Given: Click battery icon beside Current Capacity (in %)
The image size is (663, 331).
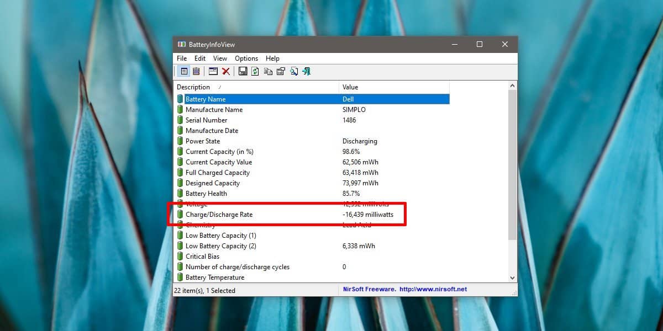Looking at the screenshot, I should pyautogui.click(x=180, y=152).
